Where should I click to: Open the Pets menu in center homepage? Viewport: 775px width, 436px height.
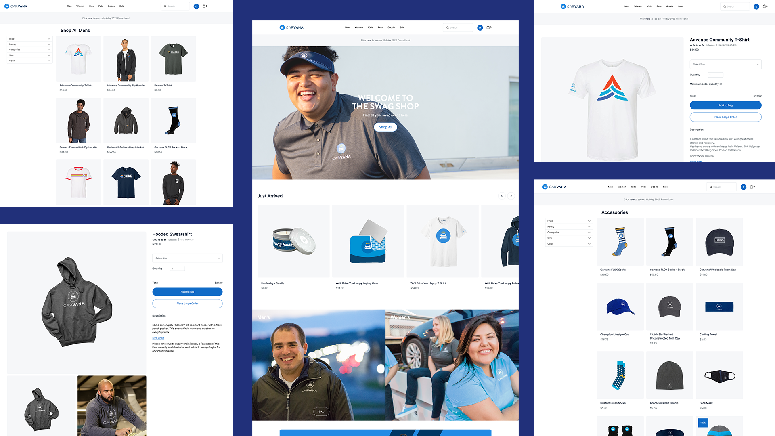(380, 27)
